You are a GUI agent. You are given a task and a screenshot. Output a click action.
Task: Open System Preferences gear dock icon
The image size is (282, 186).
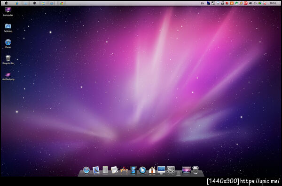(171, 170)
